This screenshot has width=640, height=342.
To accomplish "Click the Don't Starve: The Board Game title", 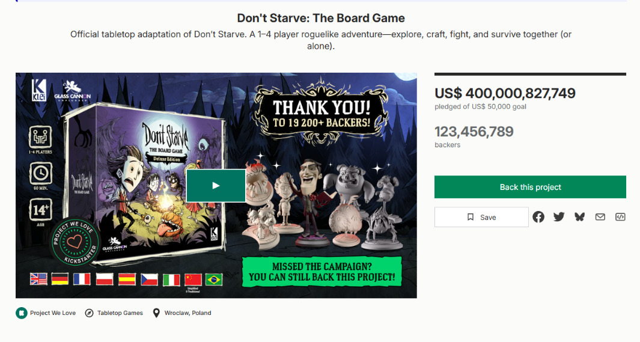I will tap(321, 18).
